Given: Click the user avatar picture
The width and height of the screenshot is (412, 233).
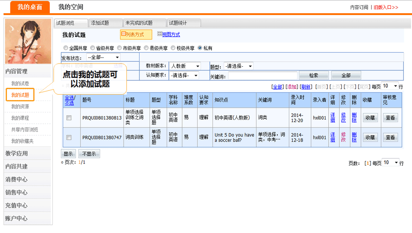Looking at the screenshot, I should tap(28, 42).
